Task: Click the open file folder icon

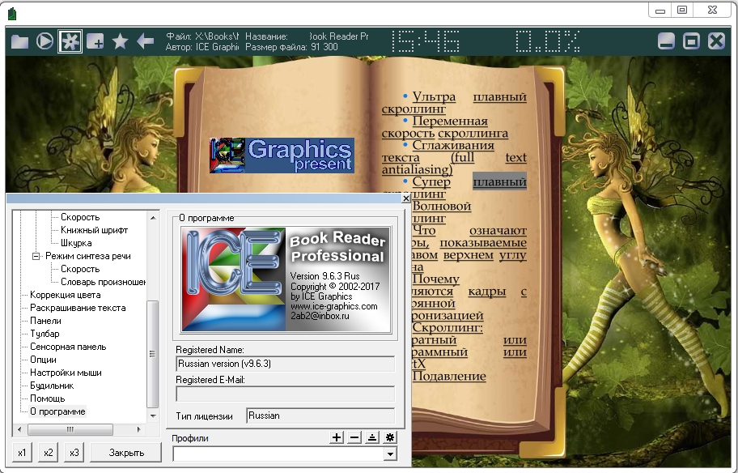Action: tap(19, 41)
